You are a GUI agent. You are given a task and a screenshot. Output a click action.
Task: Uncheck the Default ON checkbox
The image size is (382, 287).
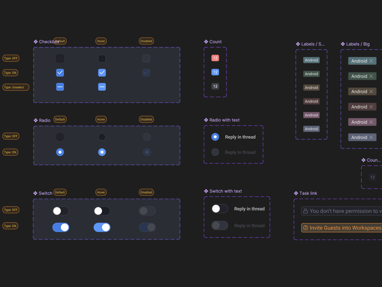pos(60,72)
